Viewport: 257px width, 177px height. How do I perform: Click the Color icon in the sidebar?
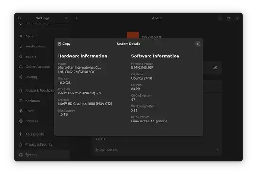(20, 111)
